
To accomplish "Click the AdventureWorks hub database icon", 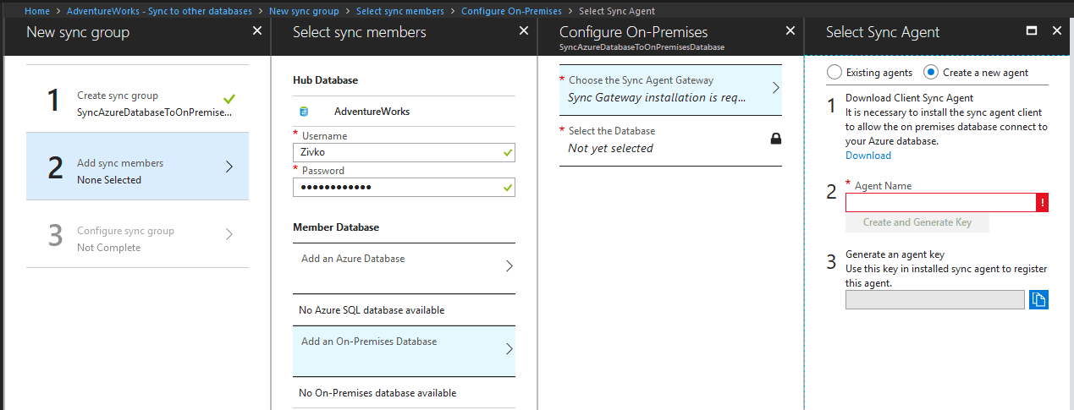I will (304, 111).
